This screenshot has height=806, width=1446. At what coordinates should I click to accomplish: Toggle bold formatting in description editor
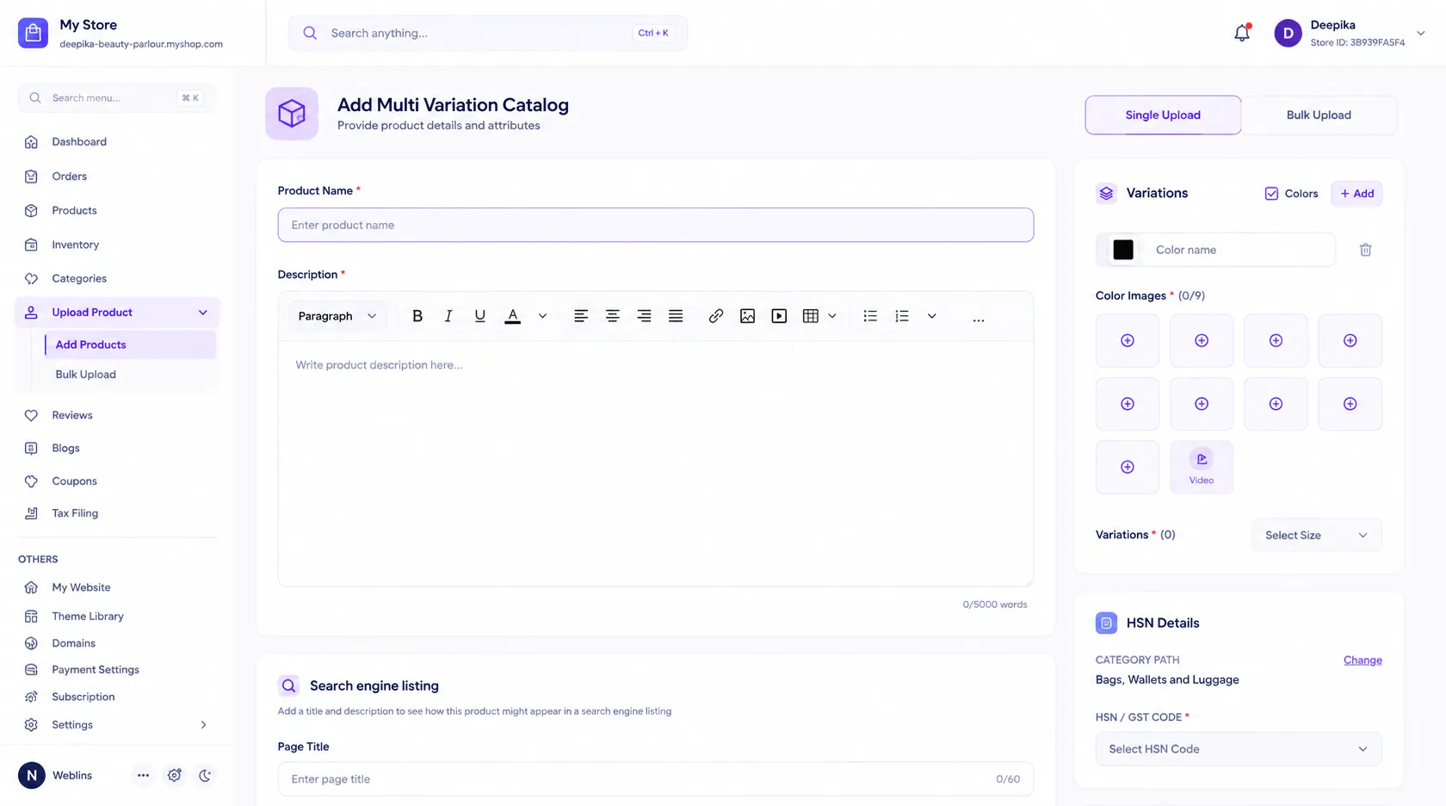pos(417,316)
